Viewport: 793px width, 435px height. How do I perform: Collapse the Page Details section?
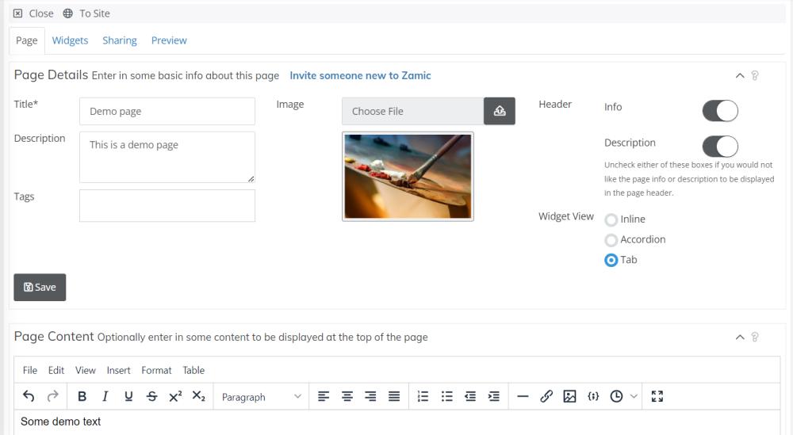click(x=740, y=76)
